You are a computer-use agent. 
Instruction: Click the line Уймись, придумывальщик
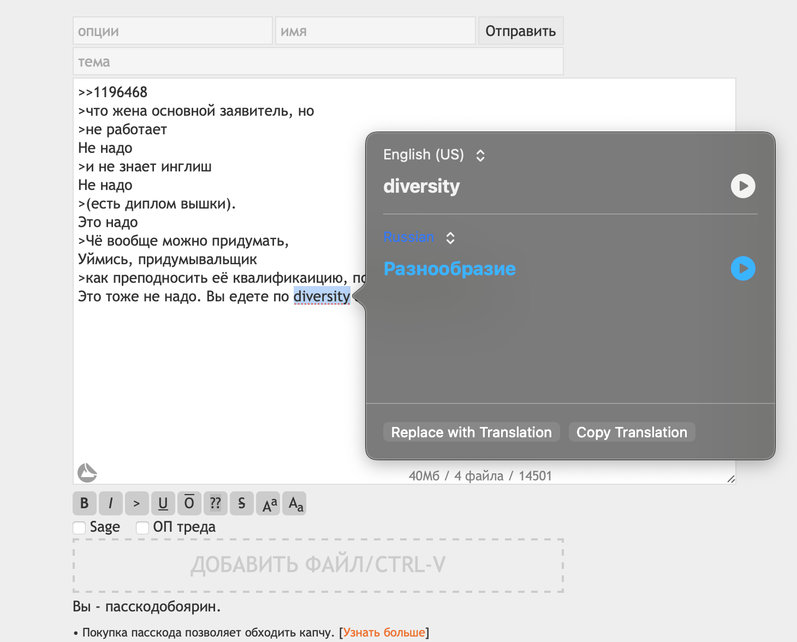click(168, 259)
